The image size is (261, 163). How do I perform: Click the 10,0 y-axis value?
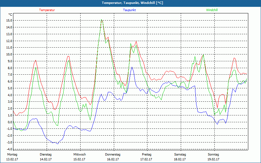coord(9,54)
